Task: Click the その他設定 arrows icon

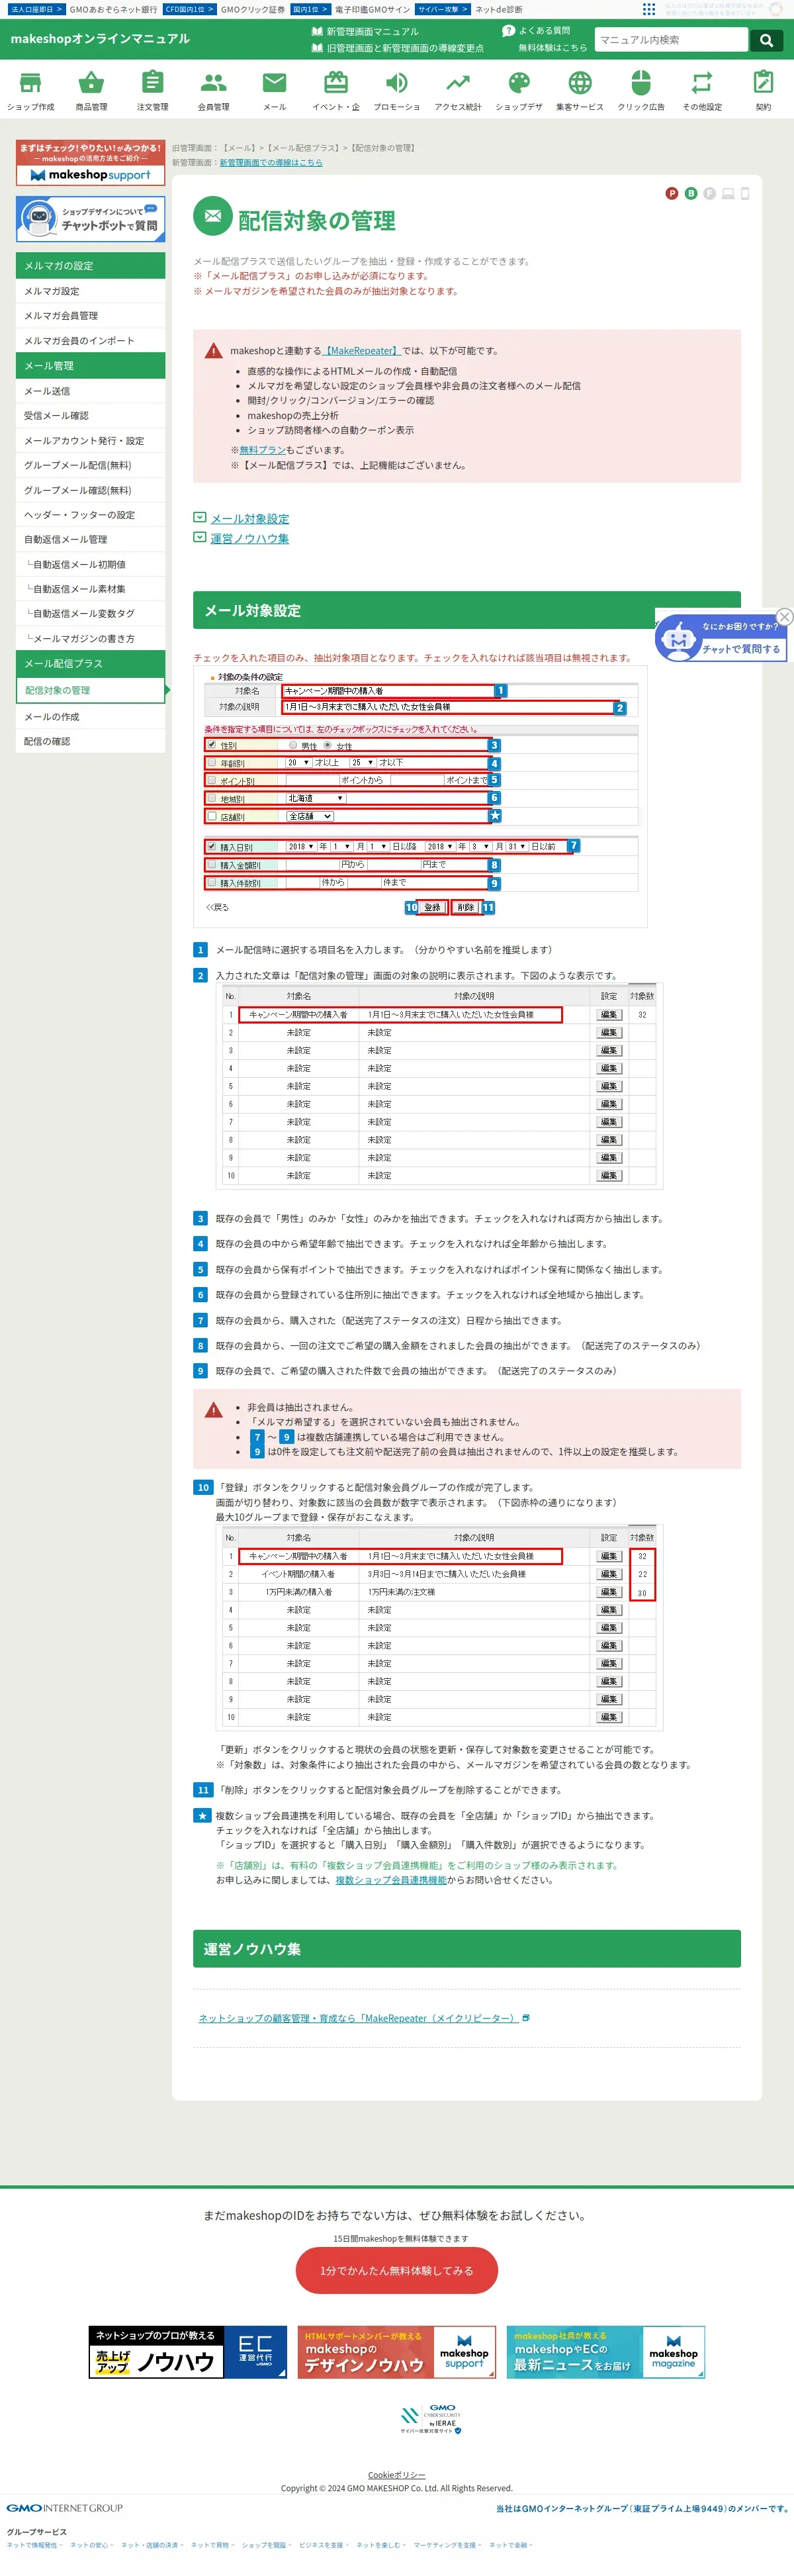Action: pos(702,82)
